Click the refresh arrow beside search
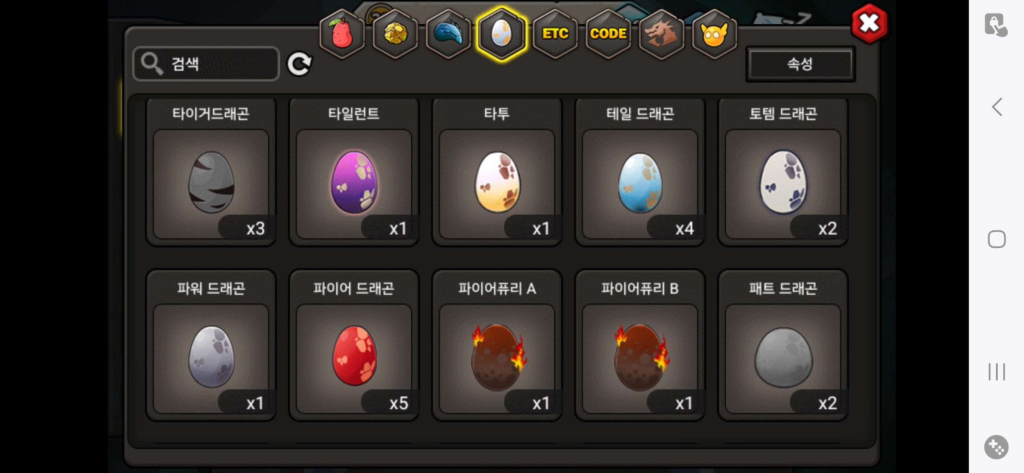This screenshot has height=473, width=1024. point(299,64)
